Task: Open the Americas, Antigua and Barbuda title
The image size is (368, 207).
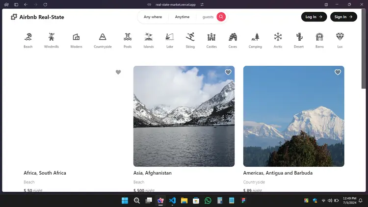Action: tap(278, 173)
